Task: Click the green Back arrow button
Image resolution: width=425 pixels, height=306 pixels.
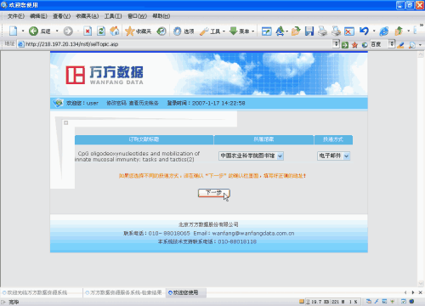Action: (33, 31)
